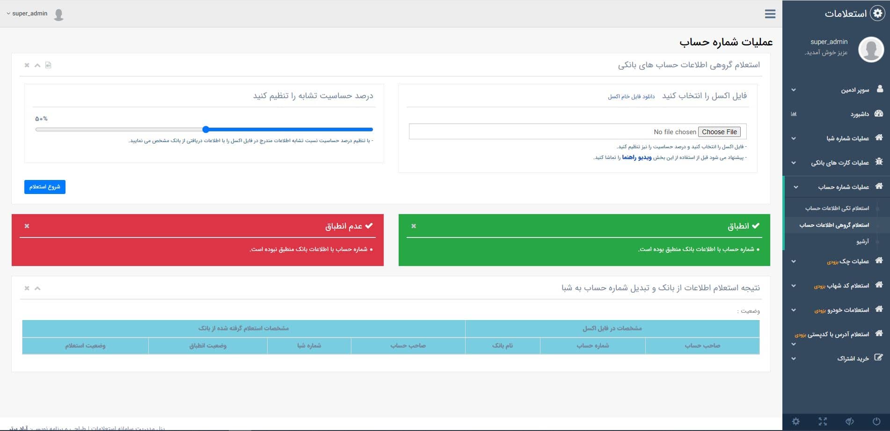Click the استعلام کد شهاب home icon

[x=879, y=285]
